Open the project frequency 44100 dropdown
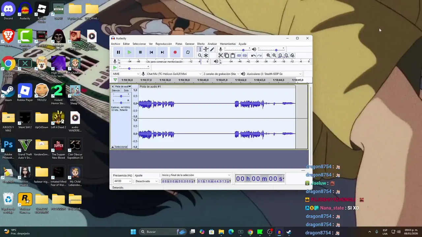Viewport: 422px width, 237px height. [x=123, y=181]
